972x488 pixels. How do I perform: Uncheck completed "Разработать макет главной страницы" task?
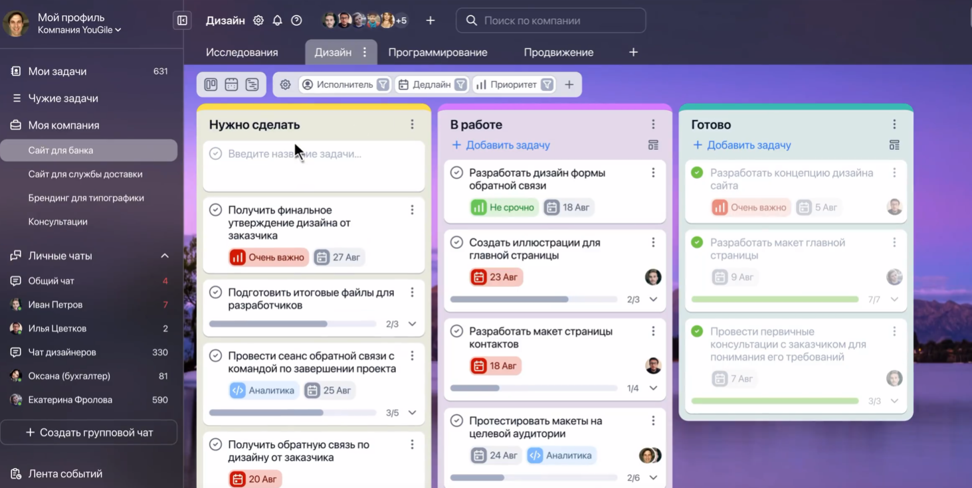(697, 242)
